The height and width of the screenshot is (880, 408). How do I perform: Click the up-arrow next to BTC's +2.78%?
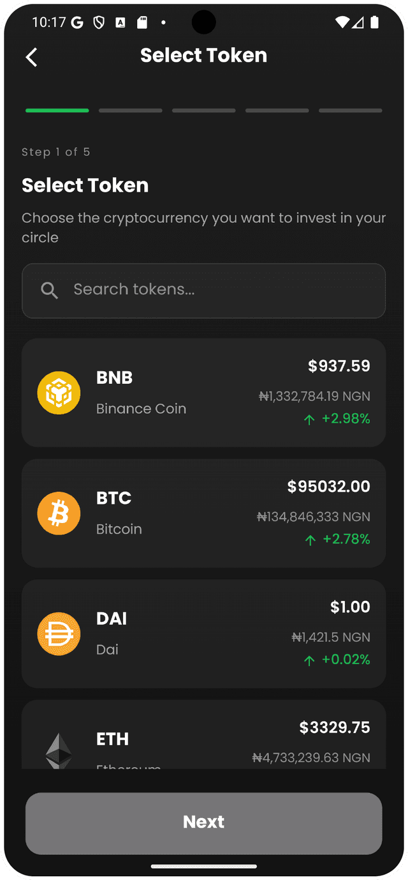click(x=310, y=540)
